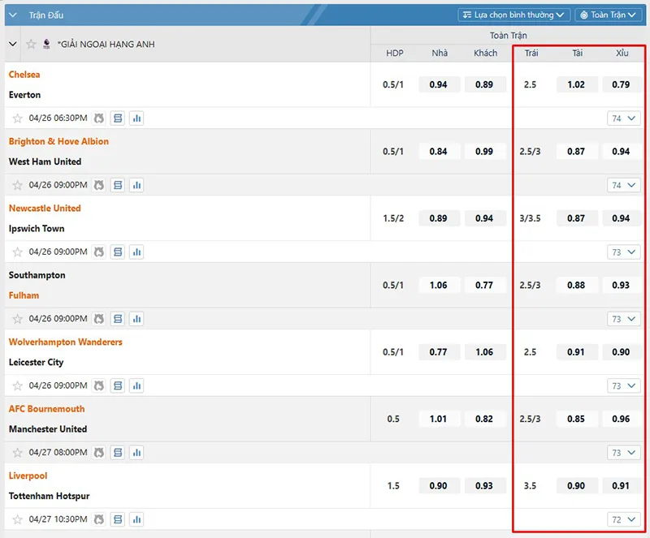Collapse the Trận Đấu section chevron

click(x=13, y=15)
